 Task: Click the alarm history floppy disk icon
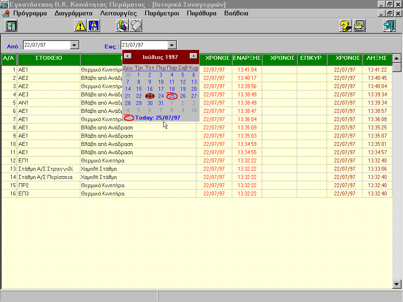point(94,26)
